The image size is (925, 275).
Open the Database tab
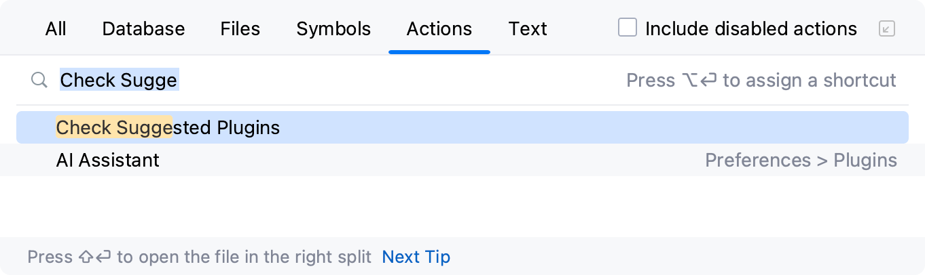coord(143,29)
